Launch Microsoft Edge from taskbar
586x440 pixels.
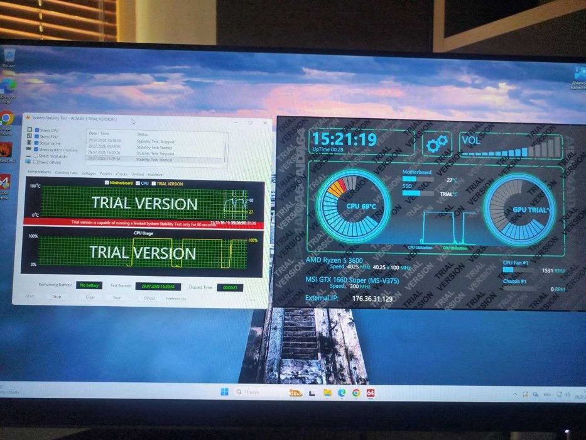[342, 392]
